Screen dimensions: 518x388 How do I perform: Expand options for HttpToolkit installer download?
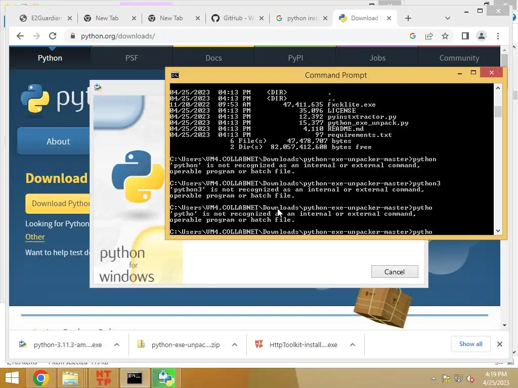coord(353,345)
